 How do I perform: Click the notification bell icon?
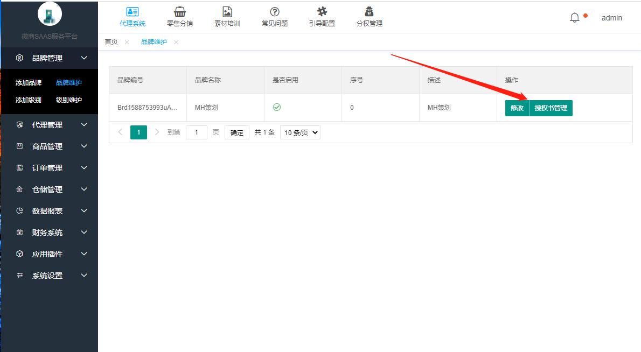575,18
